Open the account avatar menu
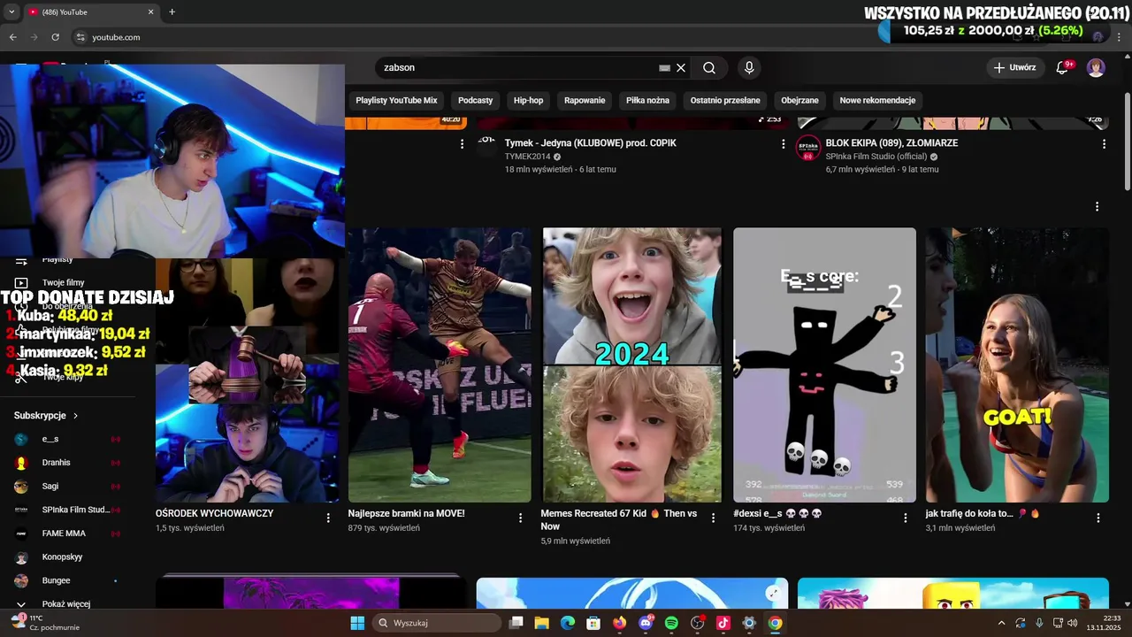This screenshot has height=637, width=1132. (1096, 68)
